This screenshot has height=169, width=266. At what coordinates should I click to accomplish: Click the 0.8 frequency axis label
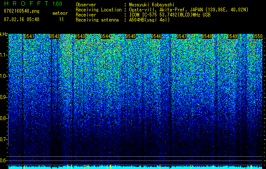(3, 118)
